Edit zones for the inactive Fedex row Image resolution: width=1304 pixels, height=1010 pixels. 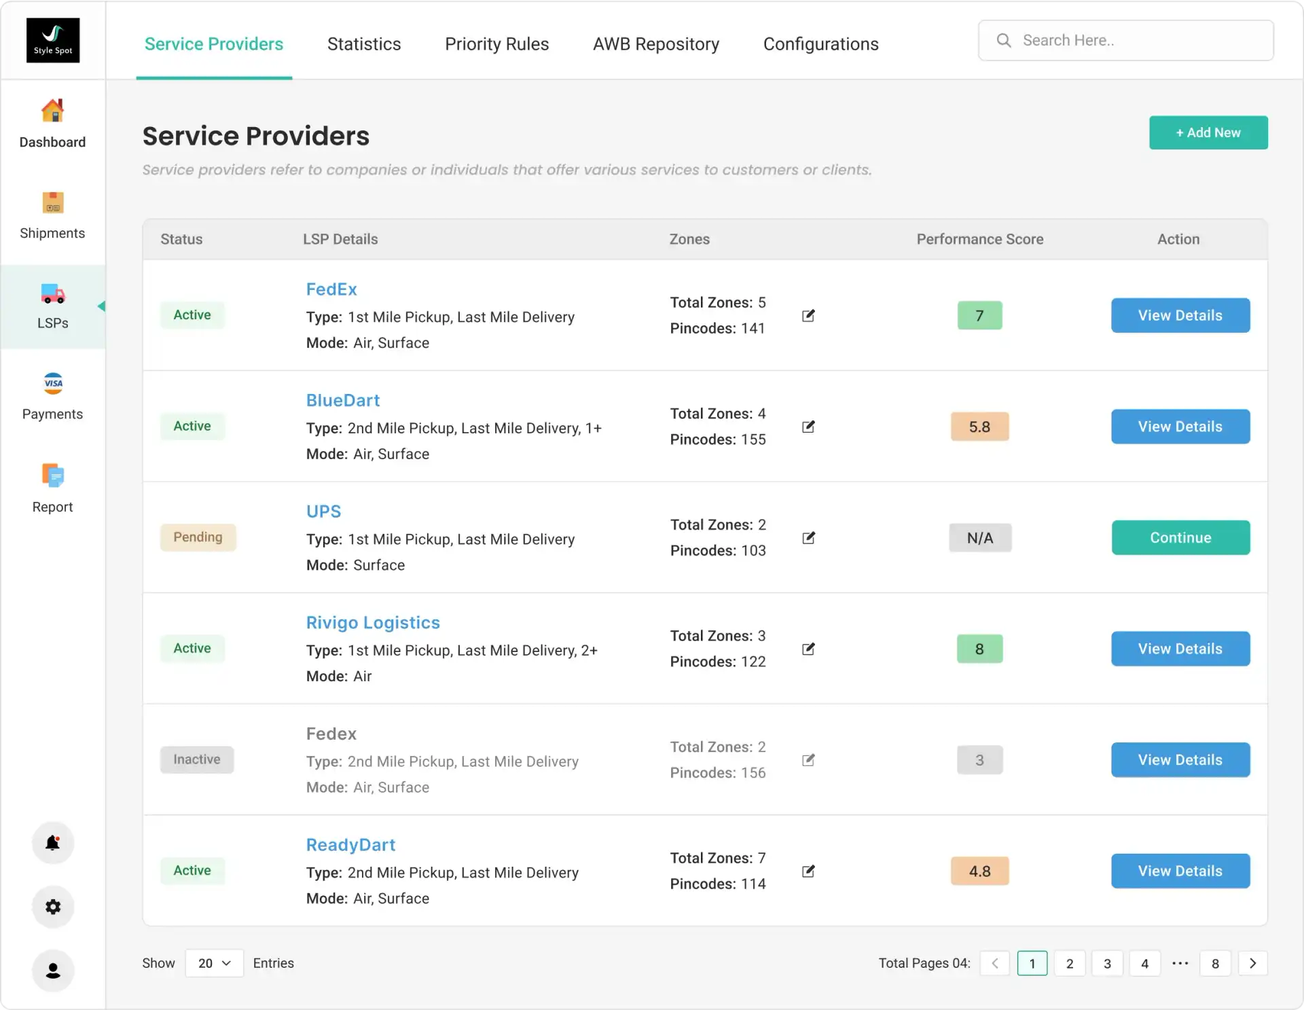(x=808, y=760)
